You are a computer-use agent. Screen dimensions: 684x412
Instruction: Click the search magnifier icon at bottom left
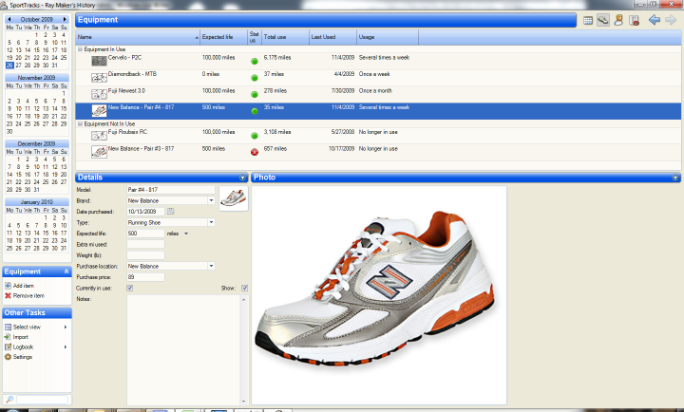tap(9, 399)
